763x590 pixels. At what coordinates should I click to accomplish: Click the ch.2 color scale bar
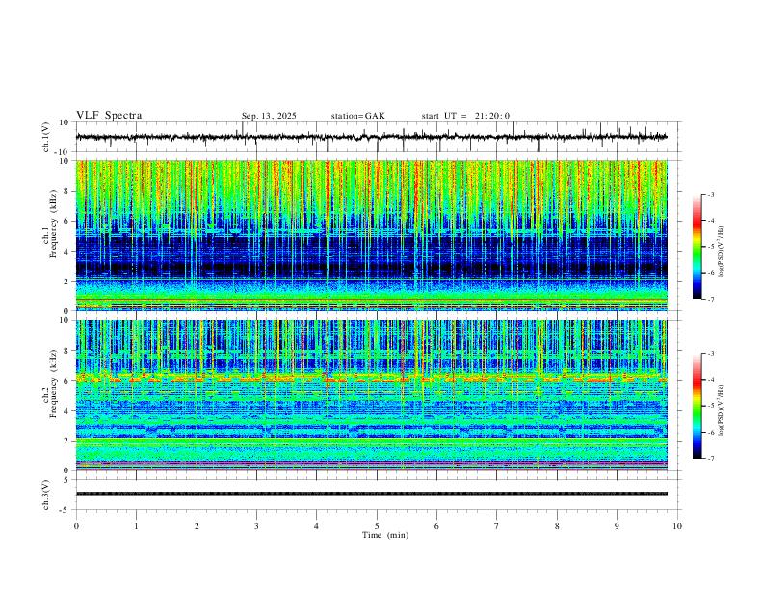[697, 406]
